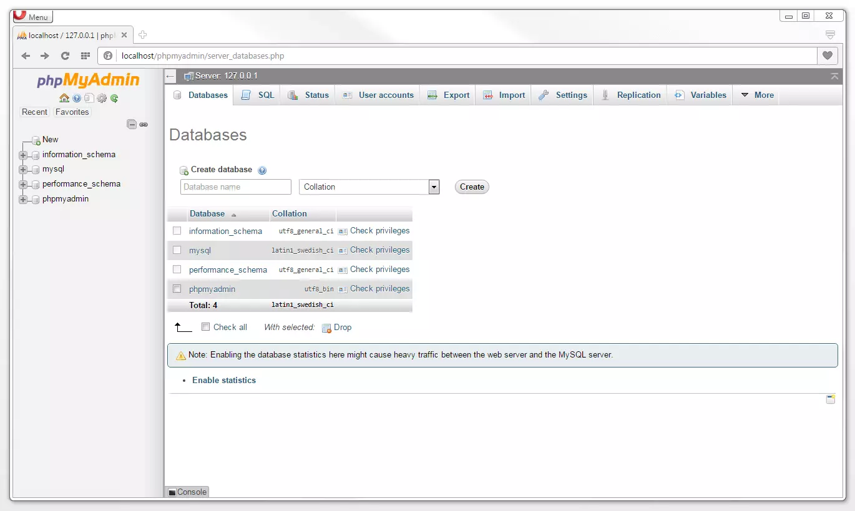This screenshot has height=511, width=855.
Task: Open phpMyAdmin documentation via the question mark icon
Action: [x=76, y=98]
